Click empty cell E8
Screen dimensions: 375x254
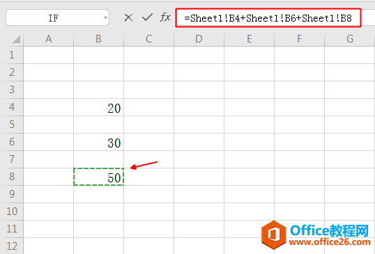[x=250, y=177]
